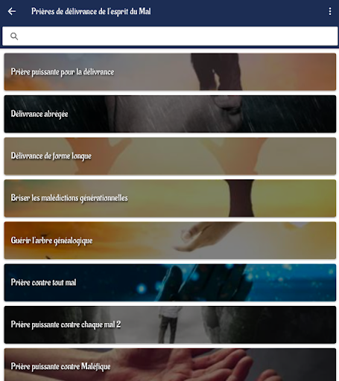Open Prière contre tout mal
339x381 pixels.
tap(170, 283)
